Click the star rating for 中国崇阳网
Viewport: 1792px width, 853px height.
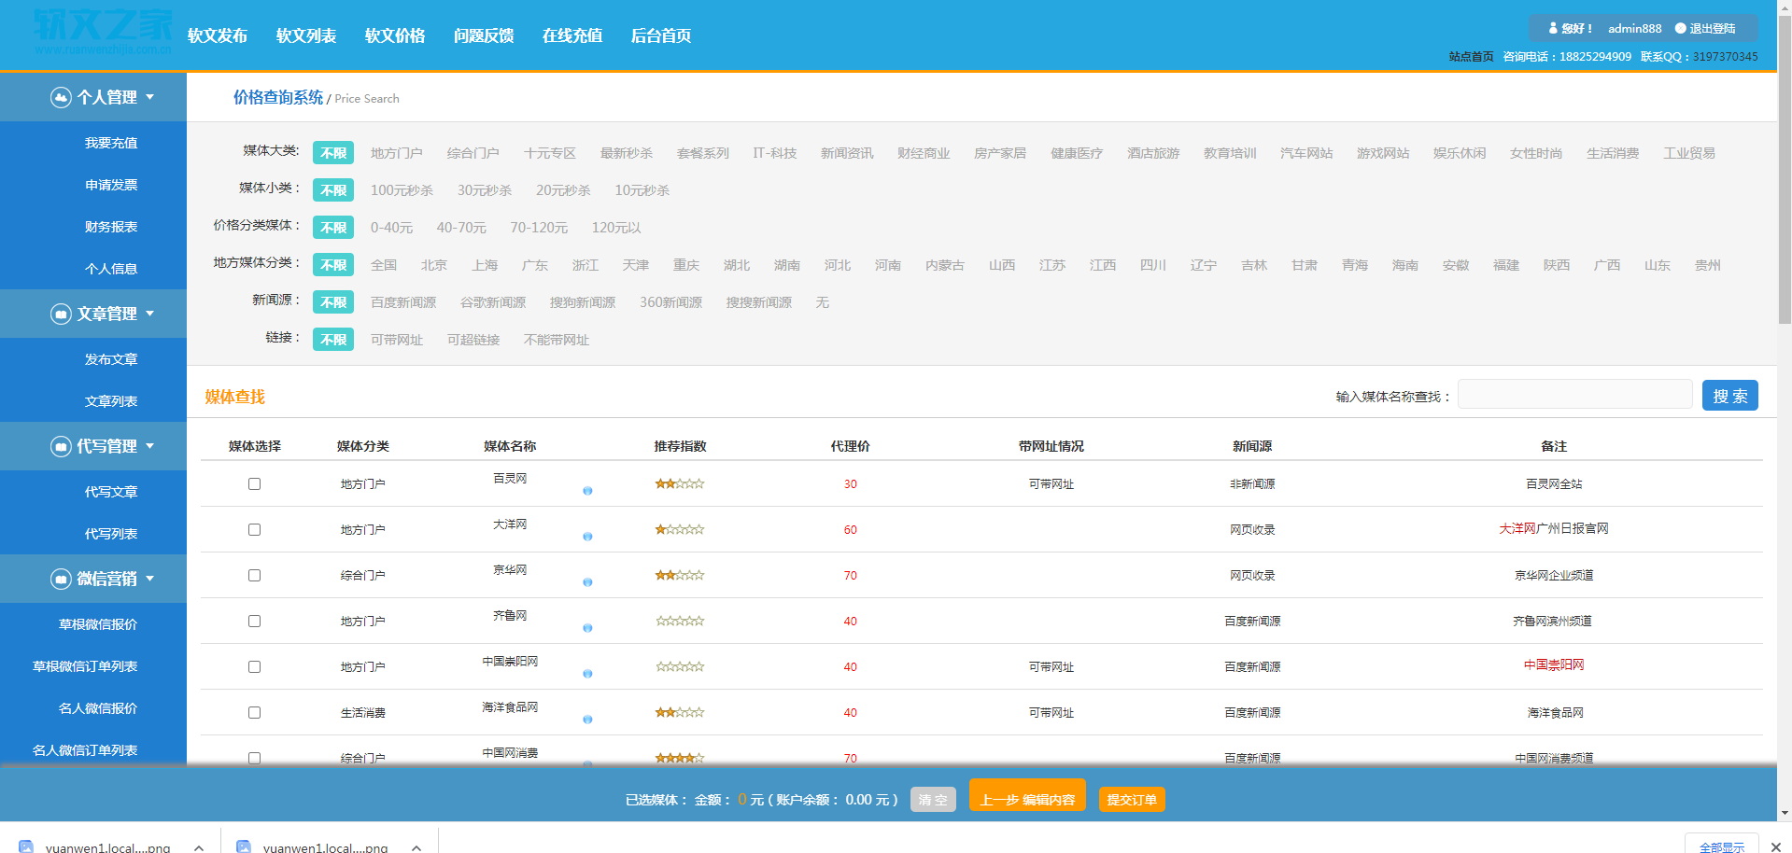[680, 666]
